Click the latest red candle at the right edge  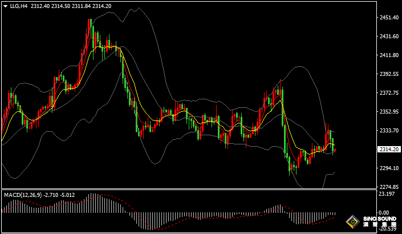[335, 150]
